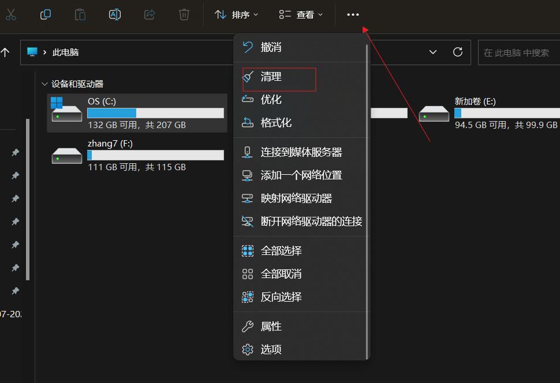
Task: Click the 此电脑 computer icon in the address bar
Action: coord(33,52)
